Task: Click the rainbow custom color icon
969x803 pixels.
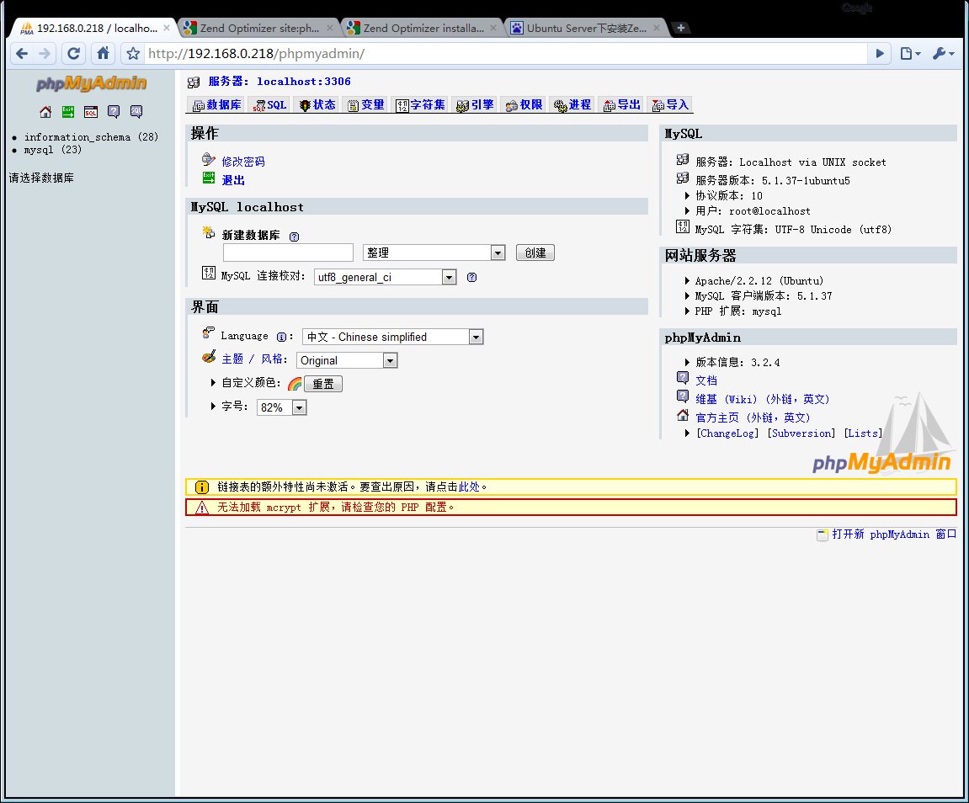Action: (x=295, y=384)
